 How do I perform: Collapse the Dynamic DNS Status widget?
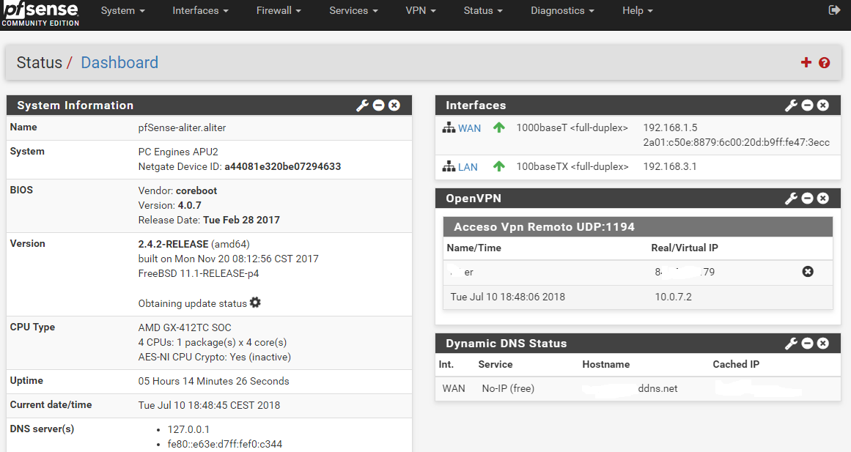[x=807, y=344]
